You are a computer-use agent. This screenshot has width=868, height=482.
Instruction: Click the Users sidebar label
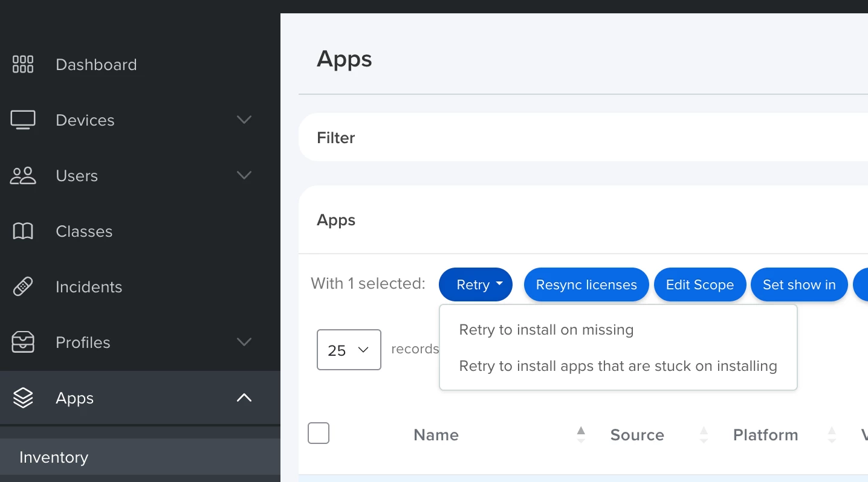tap(77, 176)
